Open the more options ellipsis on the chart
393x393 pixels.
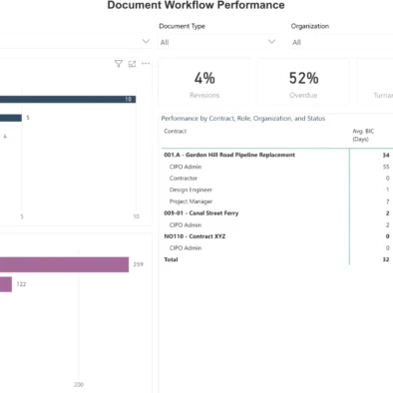click(146, 64)
